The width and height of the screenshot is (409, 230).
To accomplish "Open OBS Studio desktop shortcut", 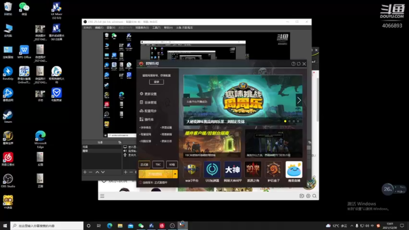I will 8,181.
